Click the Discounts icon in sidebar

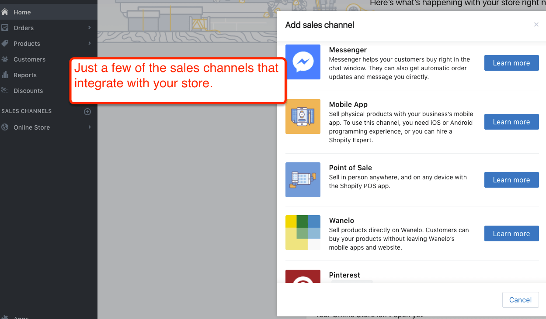pyautogui.click(x=5, y=90)
